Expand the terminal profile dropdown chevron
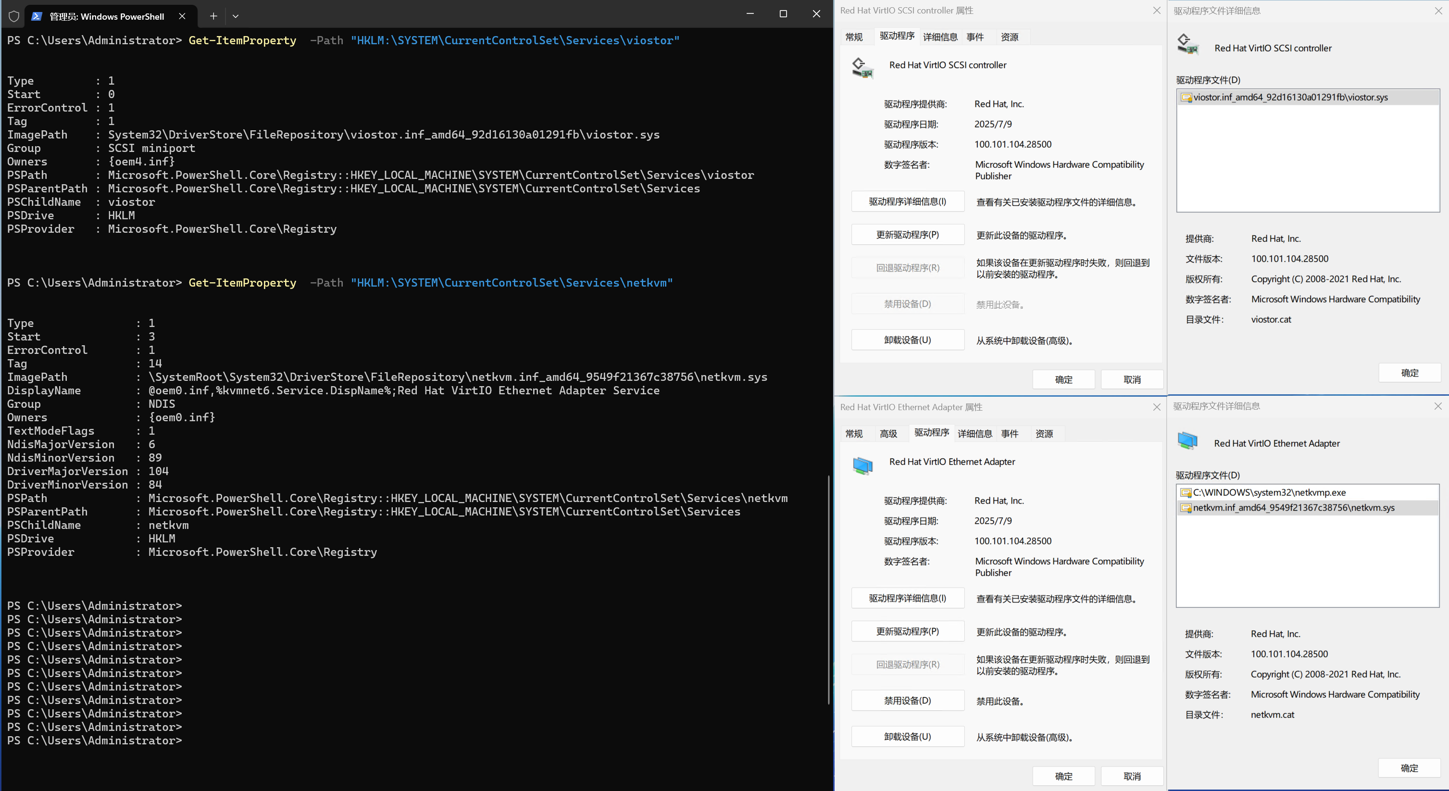This screenshot has width=1449, height=791. coord(236,16)
